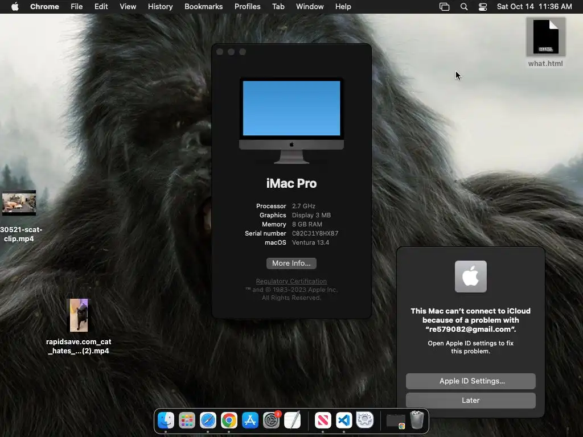
Task: Click the Processor value 2.7 GHz
Action: [x=303, y=206]
